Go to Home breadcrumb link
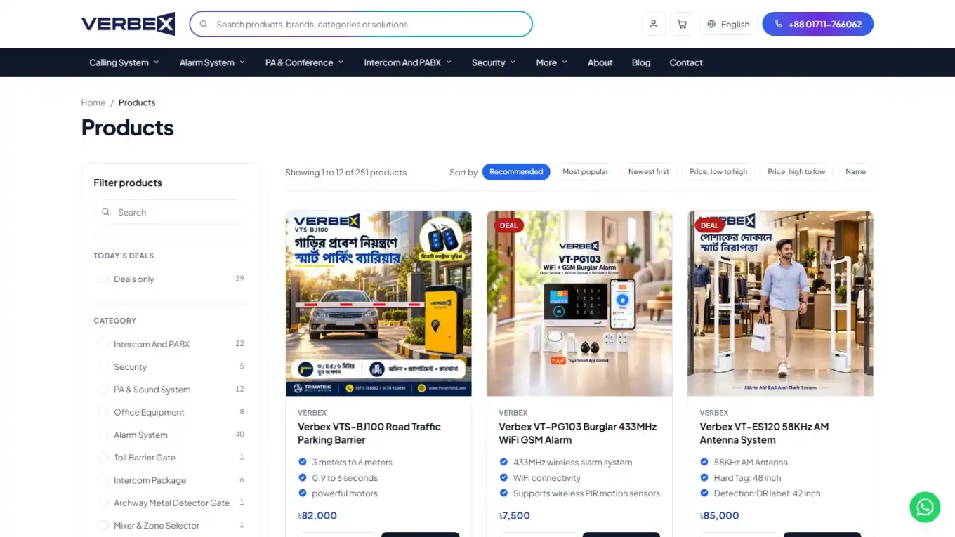The width and height of the screenshot is (955, 537). click(93, 102)
